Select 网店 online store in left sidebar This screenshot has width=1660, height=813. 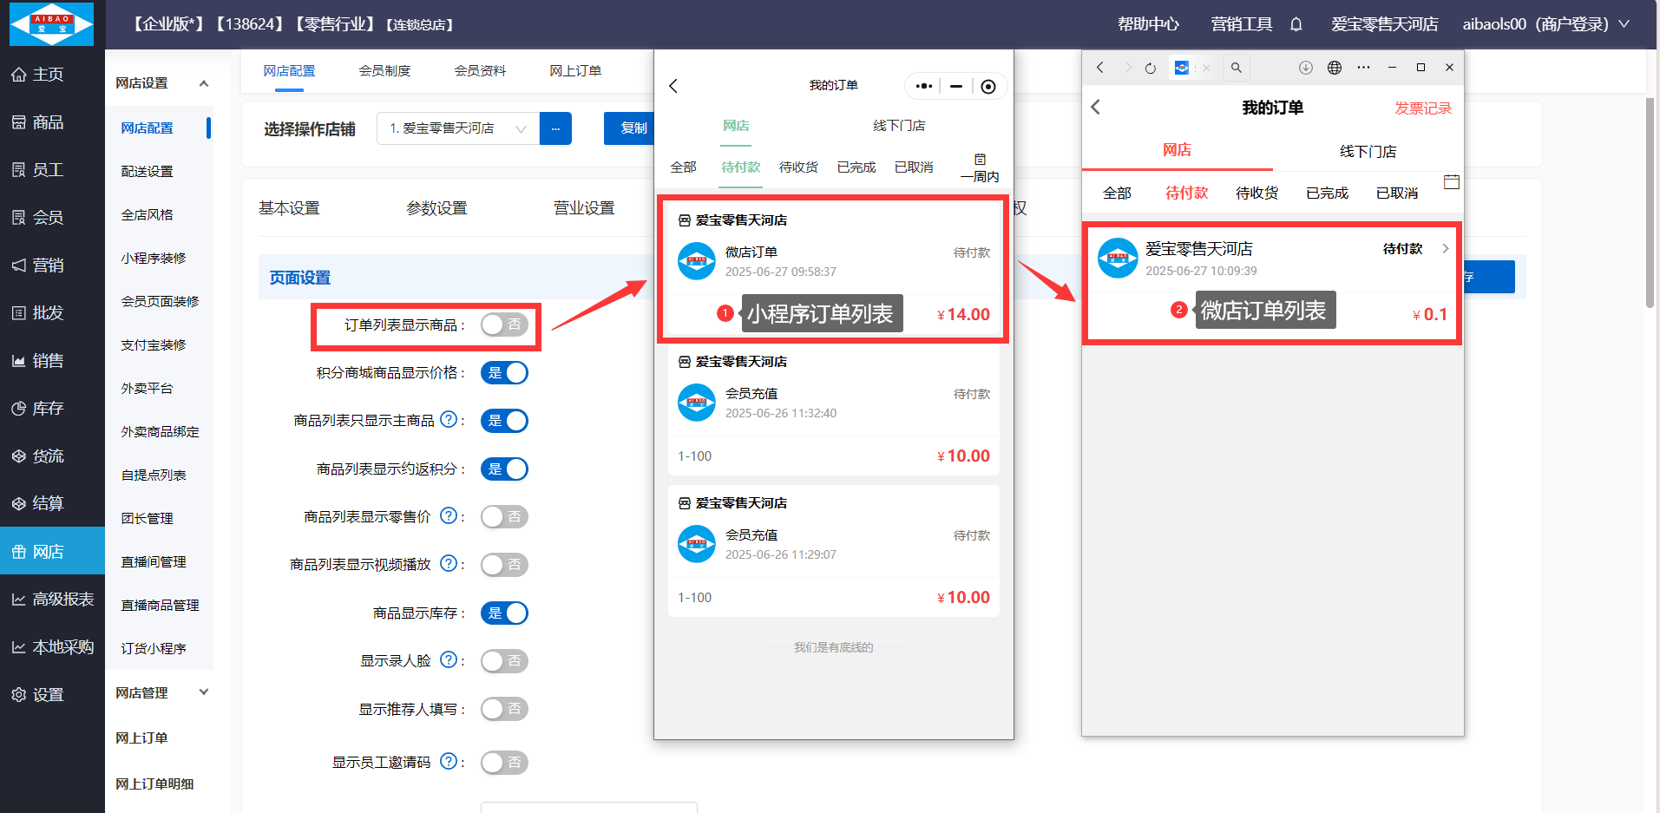click(x=52, y=552)
